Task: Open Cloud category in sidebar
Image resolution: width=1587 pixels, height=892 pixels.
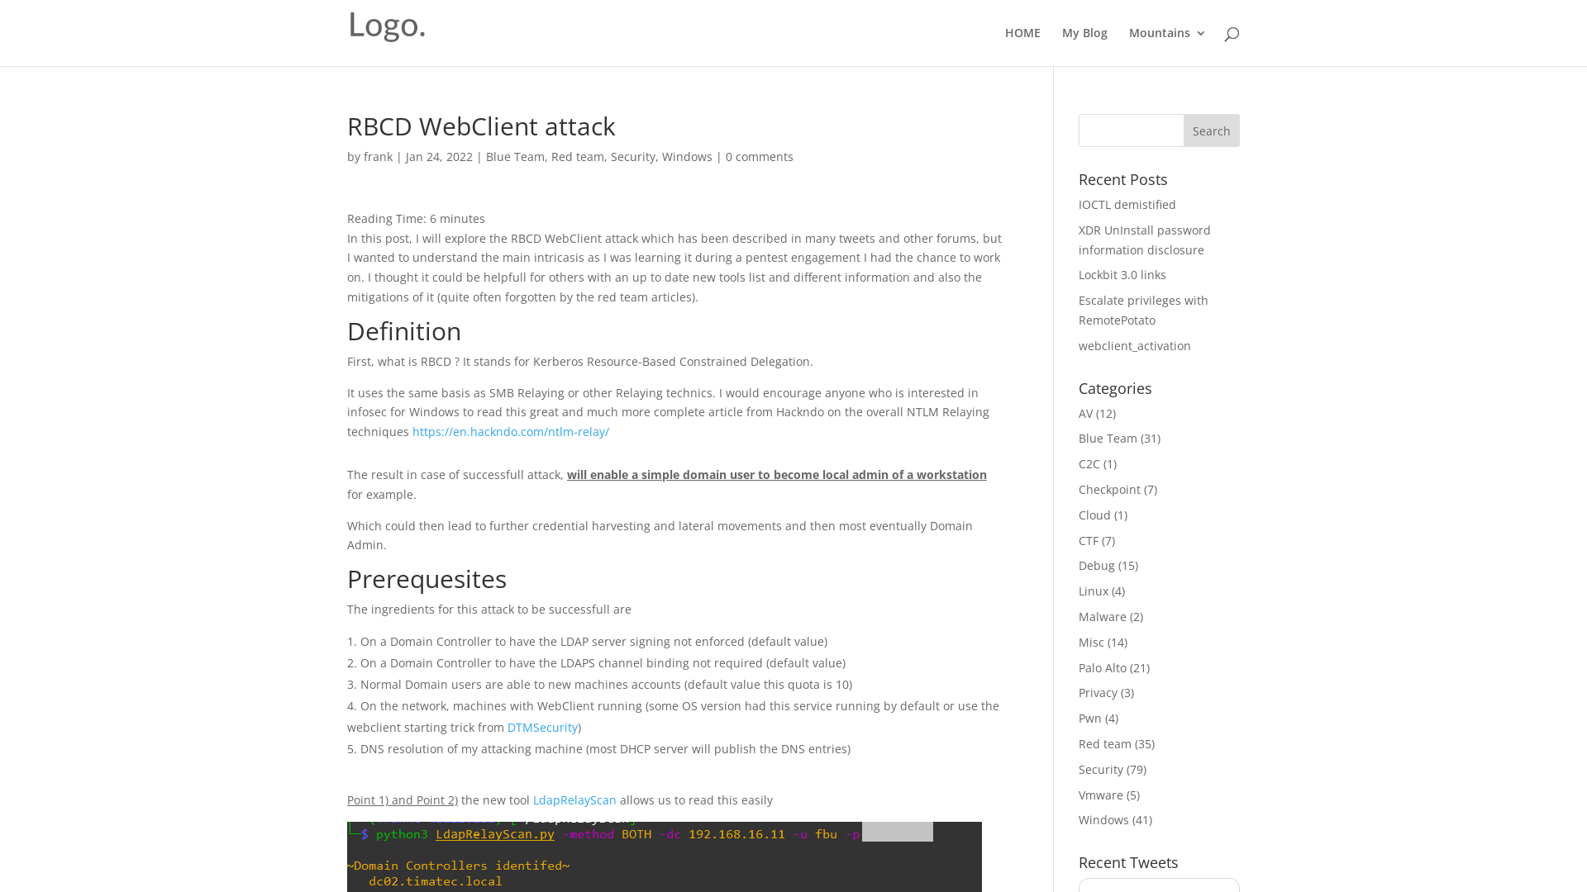Action: click(1094, 515)
